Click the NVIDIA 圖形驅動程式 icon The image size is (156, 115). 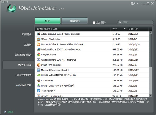click(38, 75)
